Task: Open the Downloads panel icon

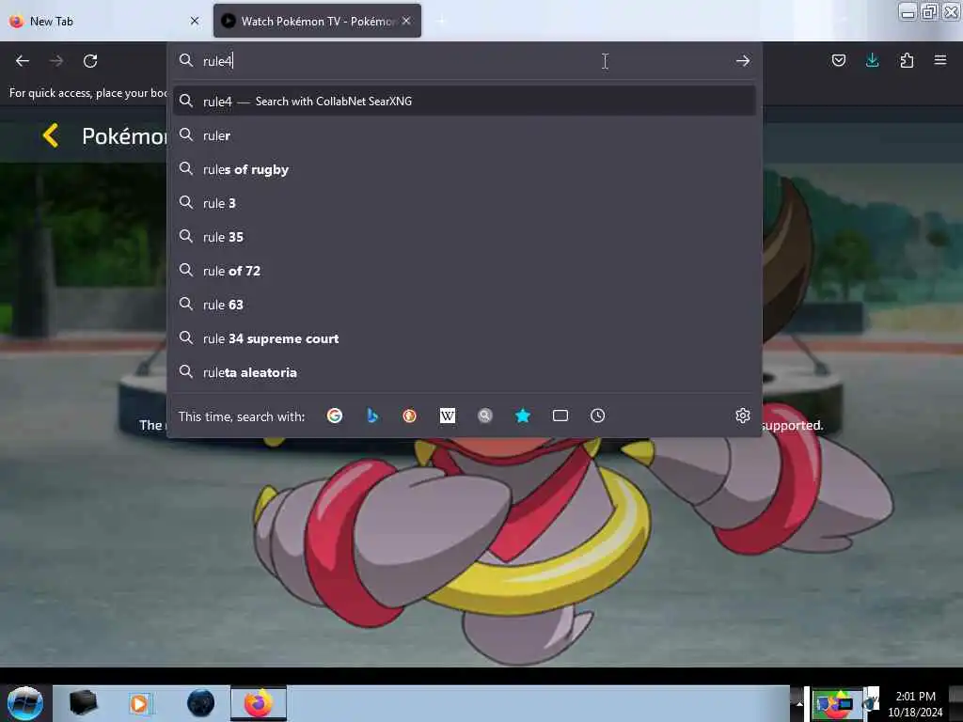Action: tap(872, 60)
